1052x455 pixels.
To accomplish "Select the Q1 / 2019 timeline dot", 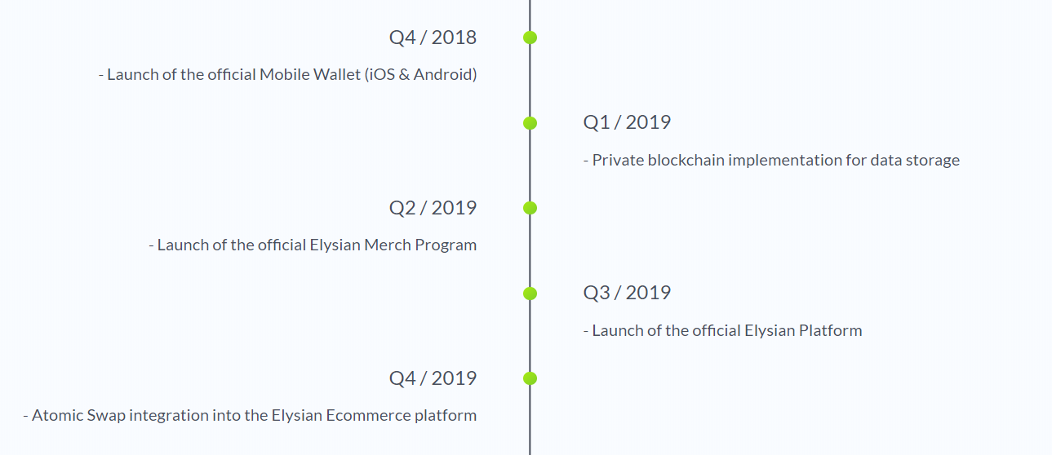I will [x=530, y=123].
